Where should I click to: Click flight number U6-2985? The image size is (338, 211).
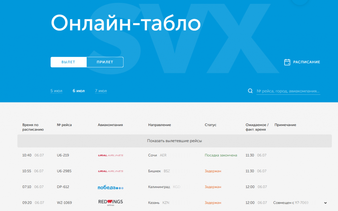[x=64, y=171]
